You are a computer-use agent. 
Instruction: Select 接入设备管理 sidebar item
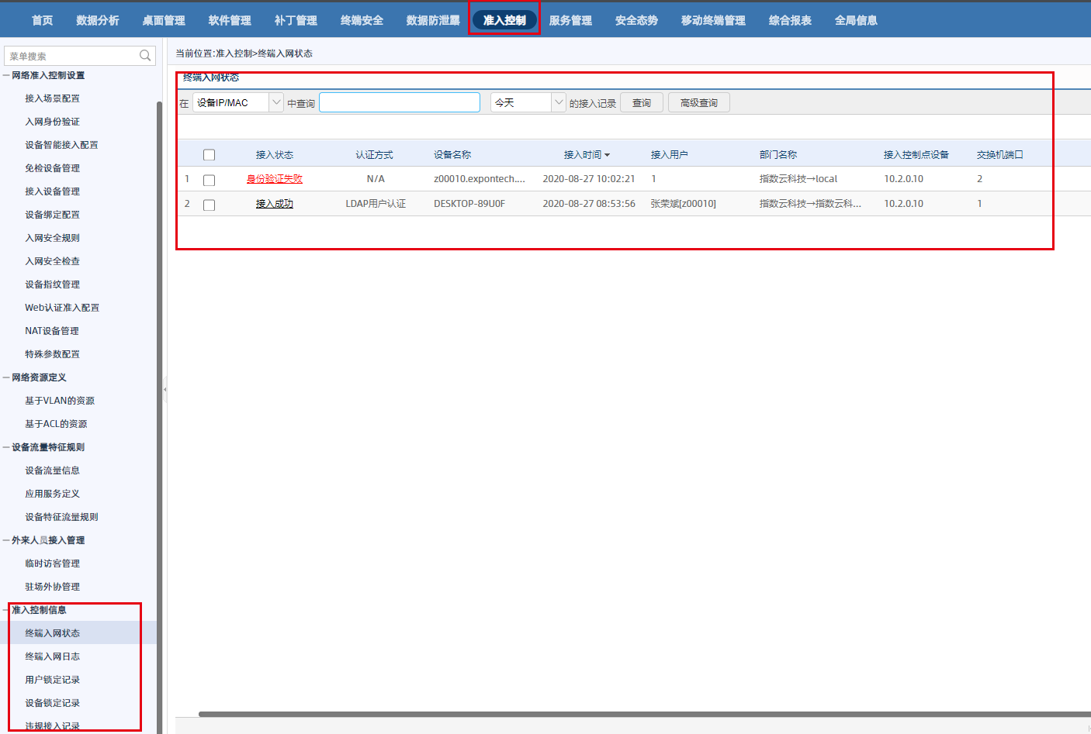tap(52, 191)
